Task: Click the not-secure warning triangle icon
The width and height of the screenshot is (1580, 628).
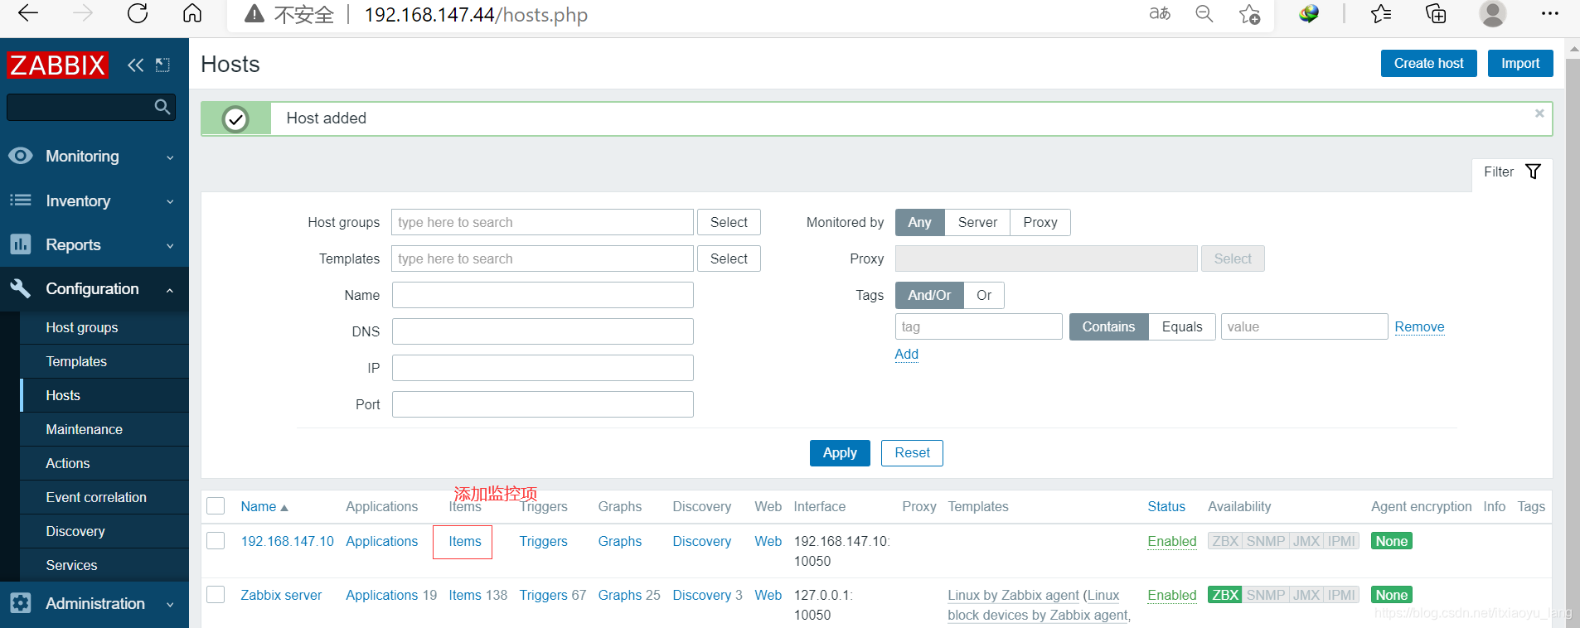Action: pos(254,14)
